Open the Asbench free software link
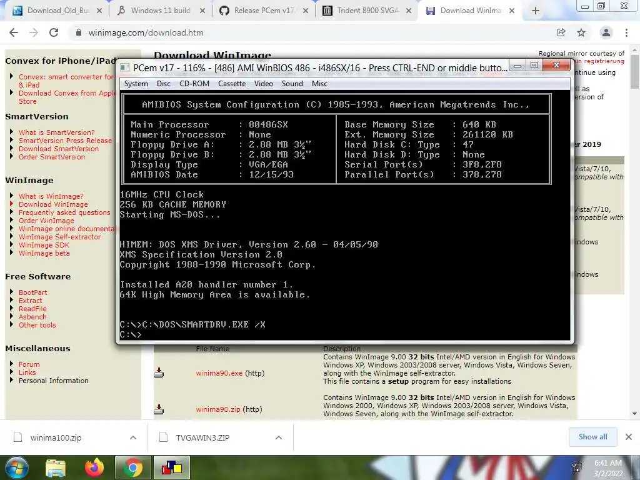This screenshot has height=480, width=640. [x=32, y=317]
